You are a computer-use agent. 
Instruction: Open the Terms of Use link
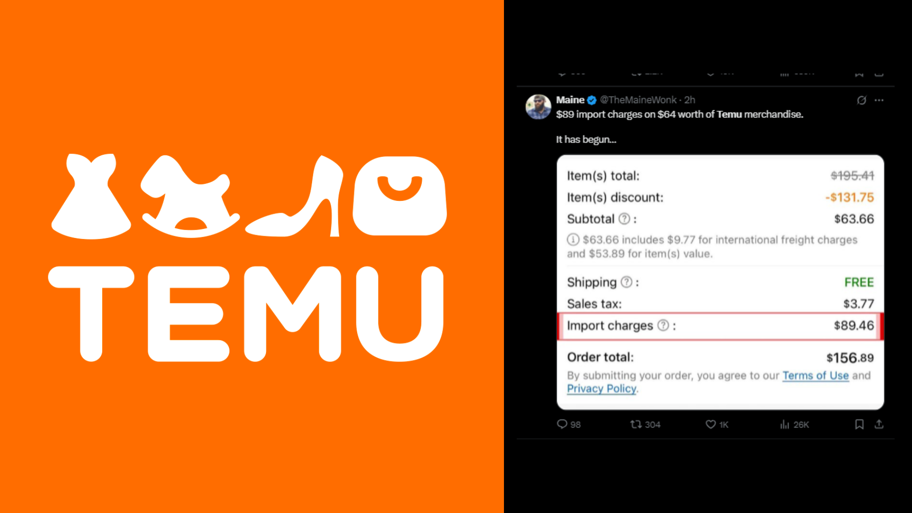click(816, 375)
